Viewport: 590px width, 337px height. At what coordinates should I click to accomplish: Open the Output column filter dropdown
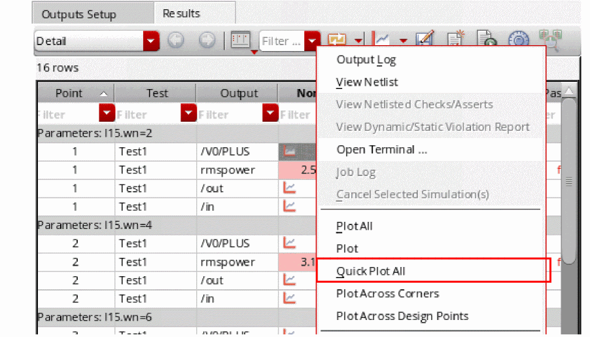(x=270, y=113)
